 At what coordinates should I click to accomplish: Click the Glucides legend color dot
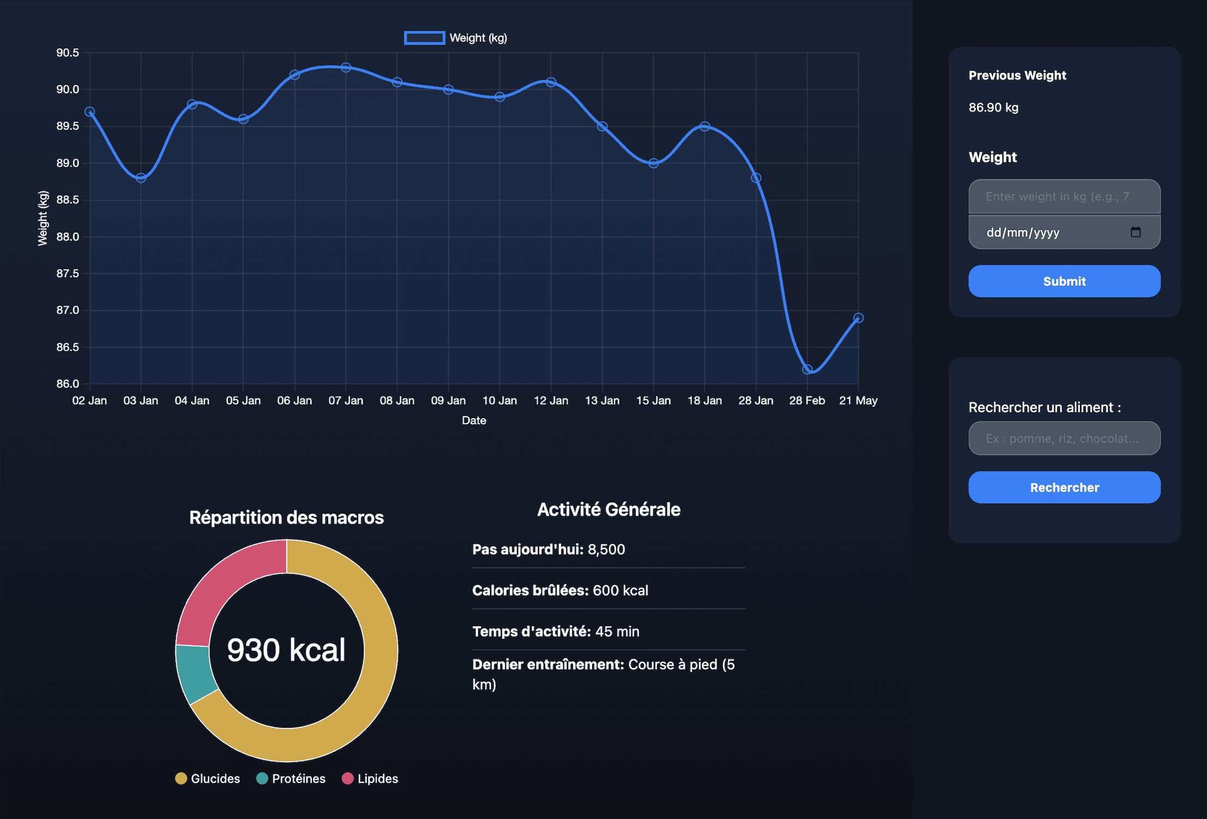(x=181, y=779)
